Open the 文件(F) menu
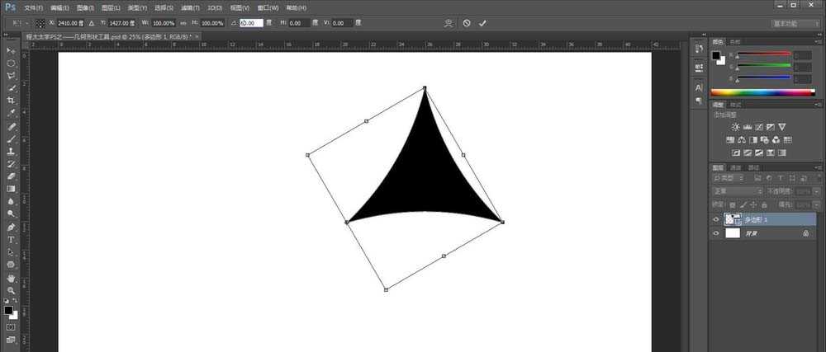 coord(33,8)
